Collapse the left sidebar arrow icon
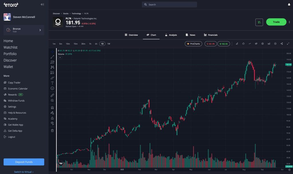293x174 pixels. [x=42, y=5]
